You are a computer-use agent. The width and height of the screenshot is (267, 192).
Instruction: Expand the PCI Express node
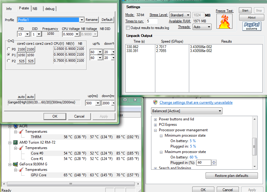(155, 125)
